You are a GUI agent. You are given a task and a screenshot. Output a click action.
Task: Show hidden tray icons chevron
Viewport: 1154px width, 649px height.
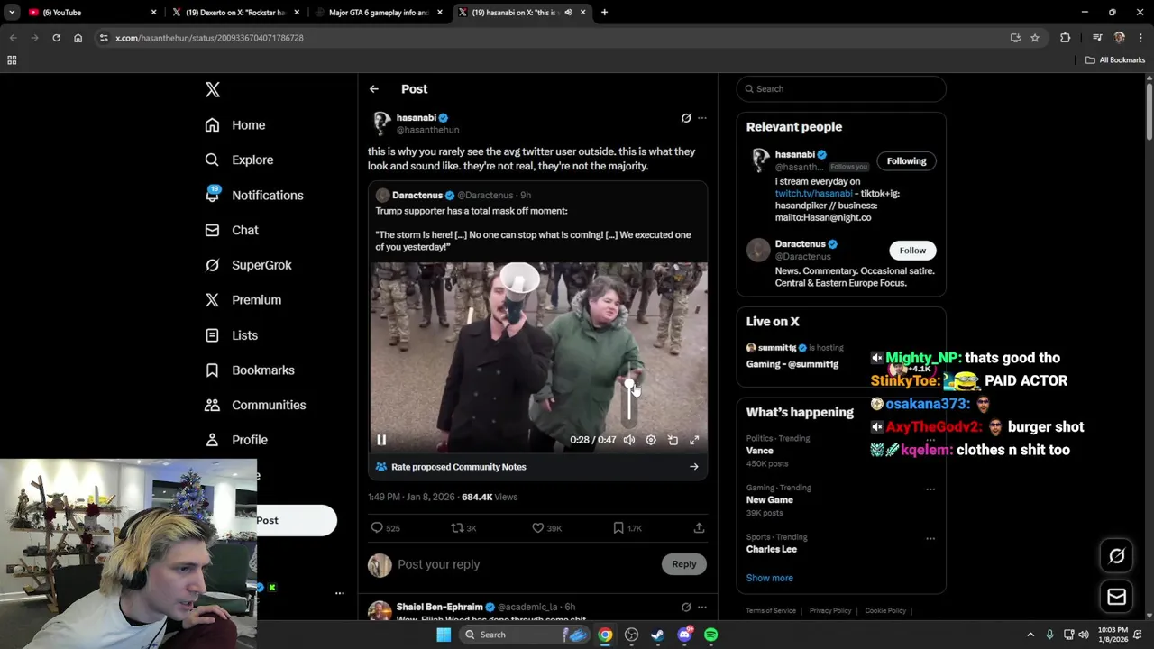click(x=1030, y=635)
